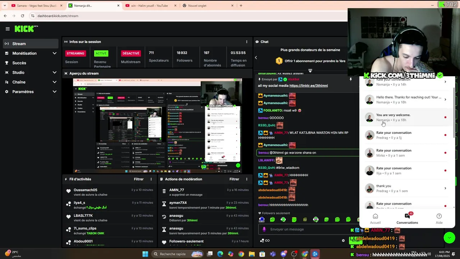Click the ACTIVE revenu partenaire badge
Screen dimensions: 460x259
click(x=101, y=53)
